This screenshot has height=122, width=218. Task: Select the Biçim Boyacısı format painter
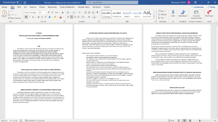[x=15, y=18]
